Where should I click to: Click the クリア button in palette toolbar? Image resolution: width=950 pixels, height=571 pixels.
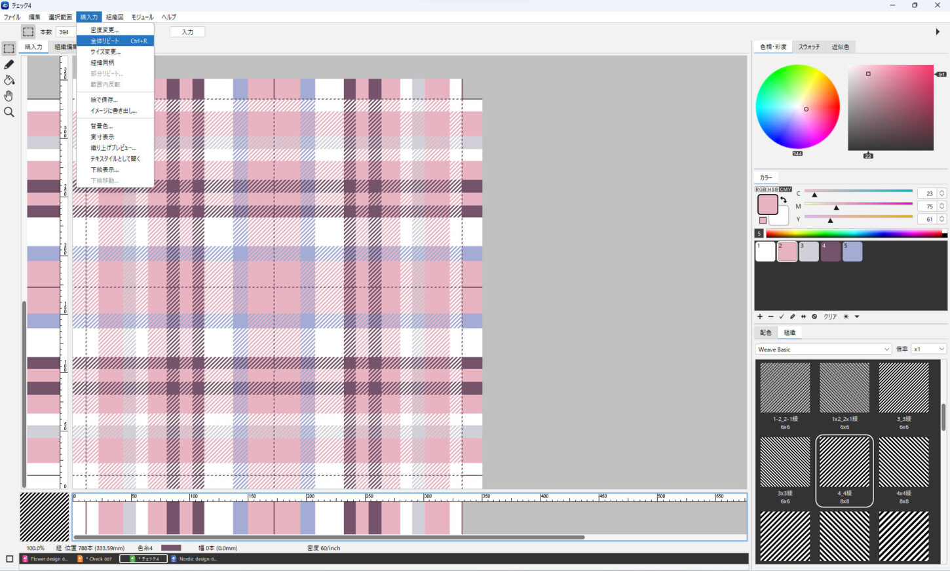(830, 317)
